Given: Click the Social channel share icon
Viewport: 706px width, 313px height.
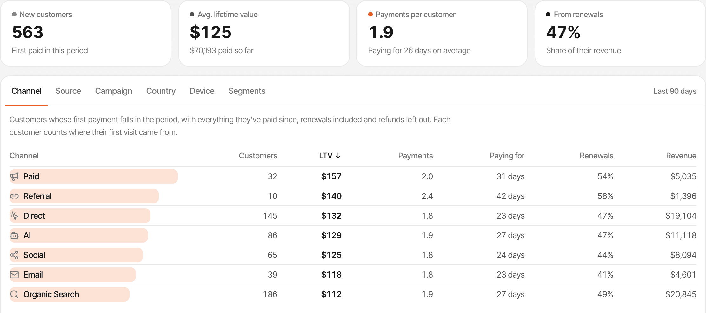Looking at the screenshot, I should click(14, 255).
